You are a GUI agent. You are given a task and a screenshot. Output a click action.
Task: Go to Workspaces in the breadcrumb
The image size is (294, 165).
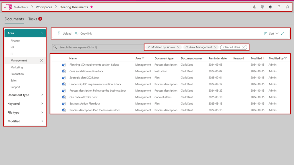point(44,7)
